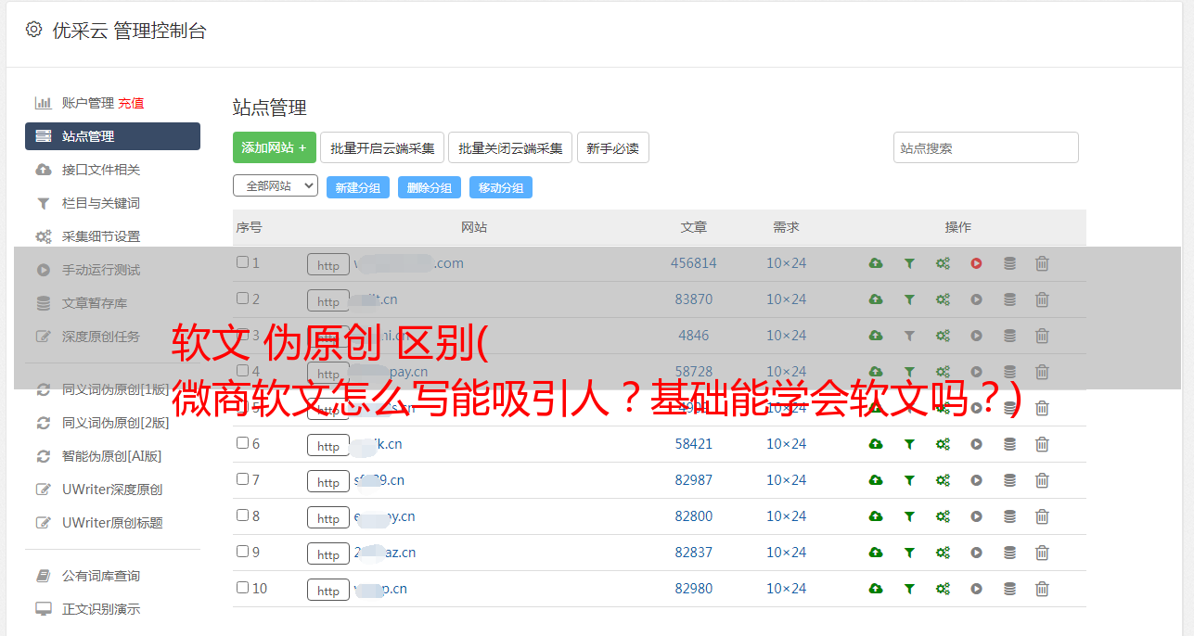Click 10×24 demand link in row 6

click(x=786, y=444)
